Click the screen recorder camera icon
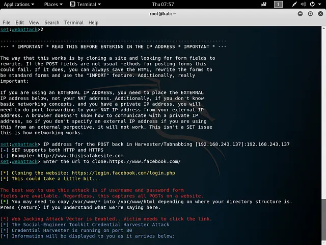Image resolution: width=326 pixels, height=245 pixels. point(264,5)
